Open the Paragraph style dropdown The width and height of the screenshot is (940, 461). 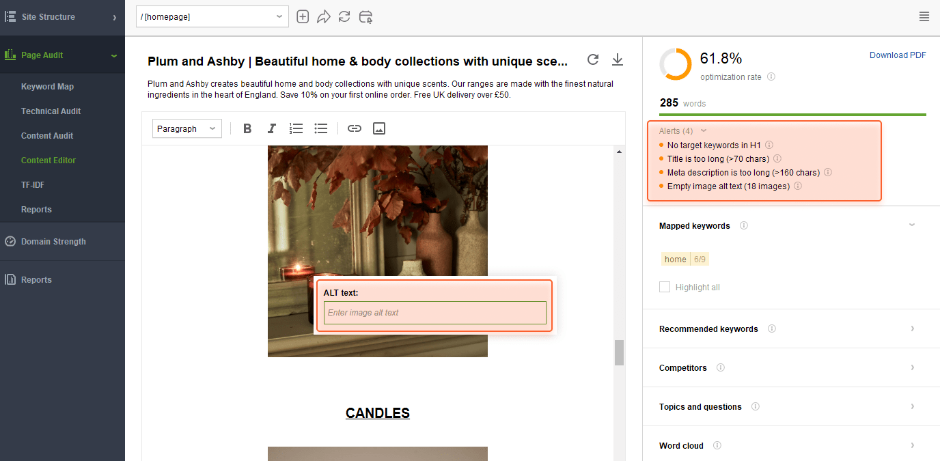(187, 128)
